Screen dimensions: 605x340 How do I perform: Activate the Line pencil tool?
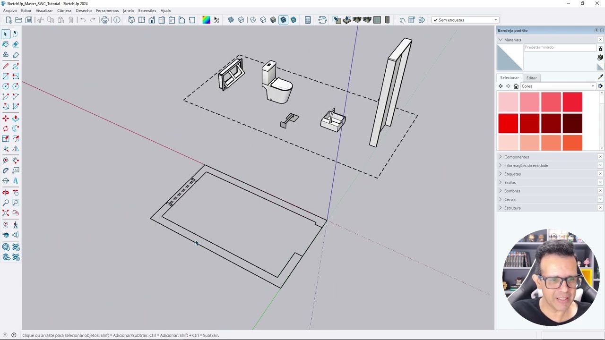click(6, 66)
